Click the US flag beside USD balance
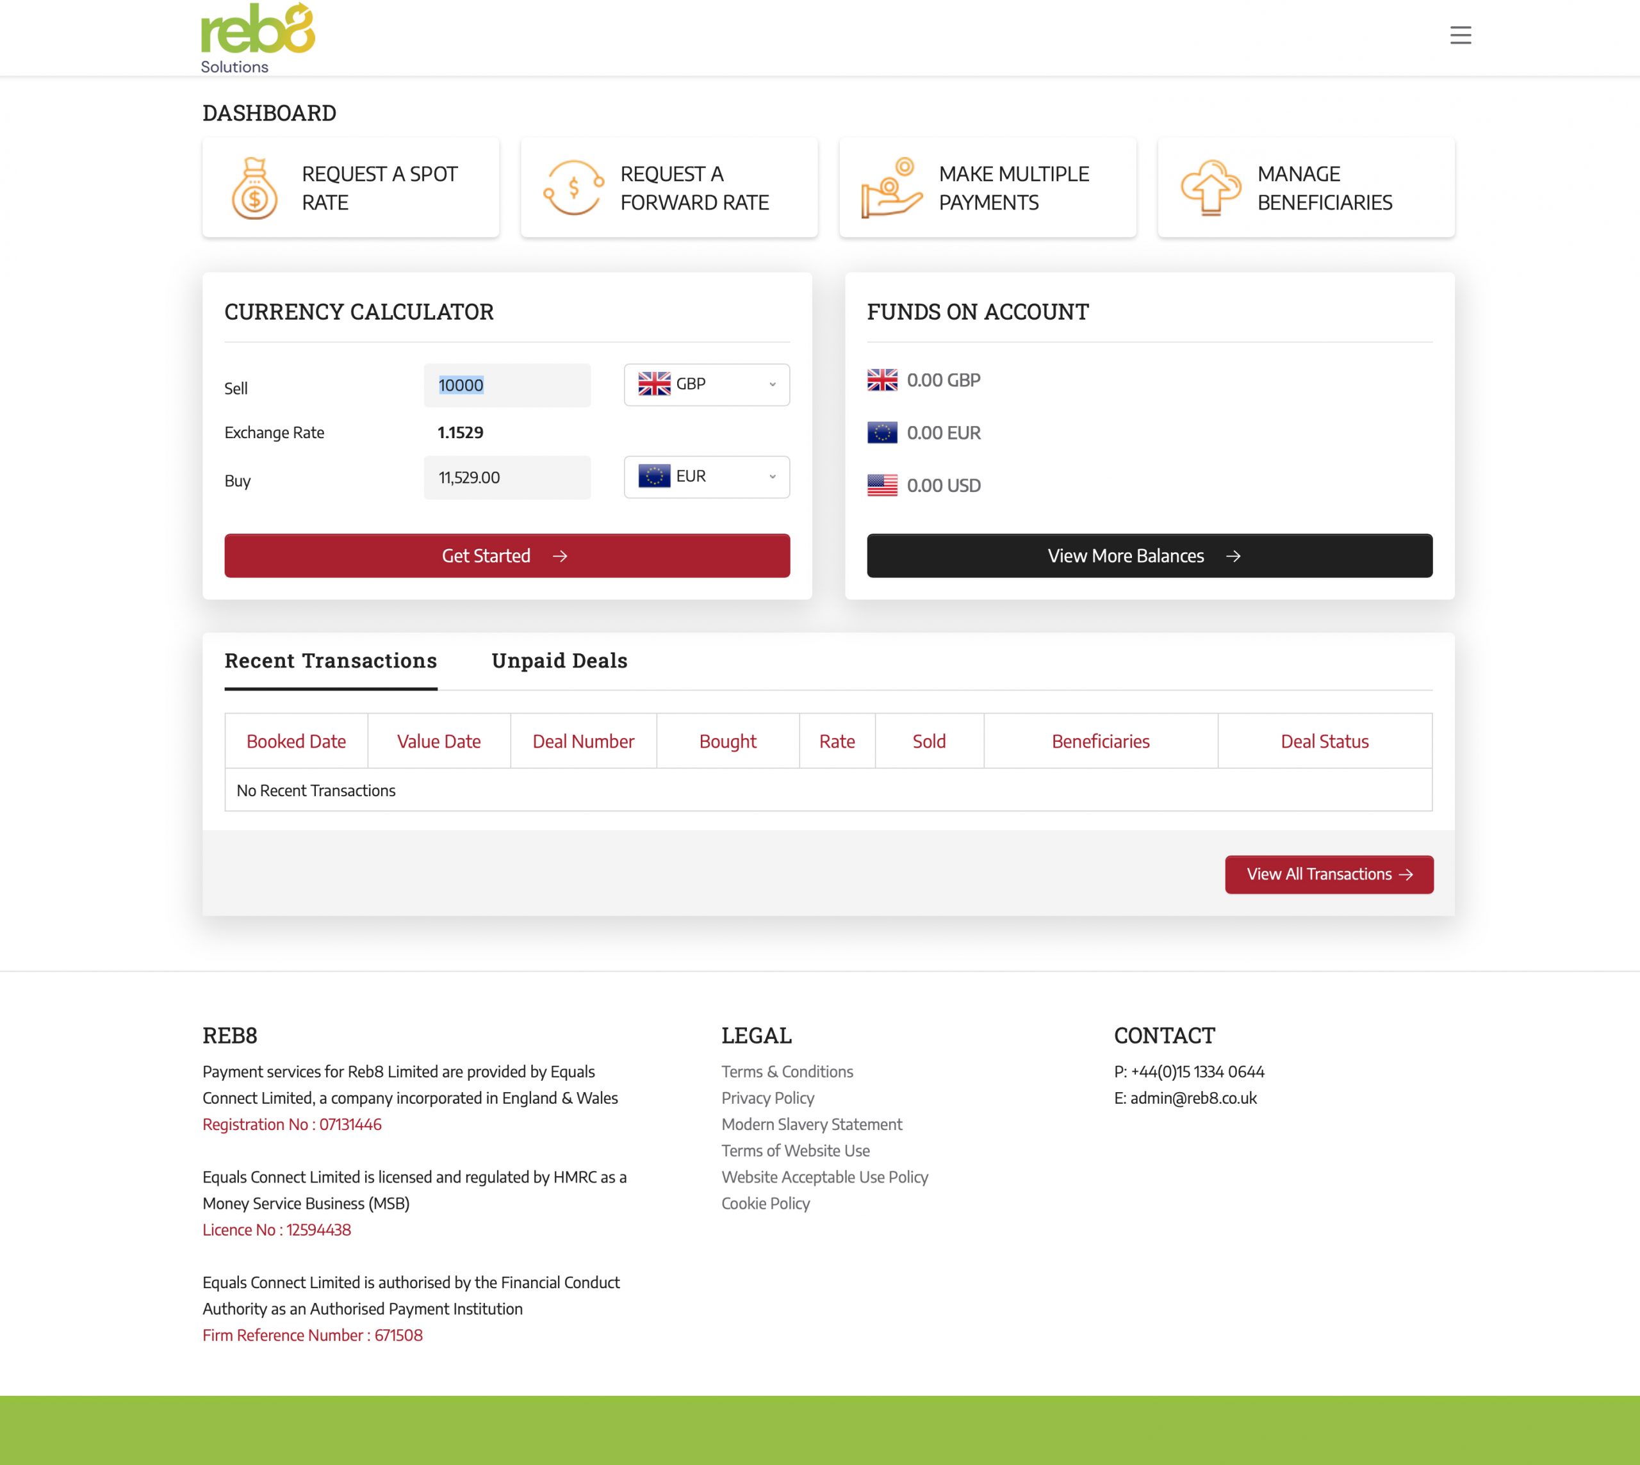1640x1465 pixels. coord(881,486)
